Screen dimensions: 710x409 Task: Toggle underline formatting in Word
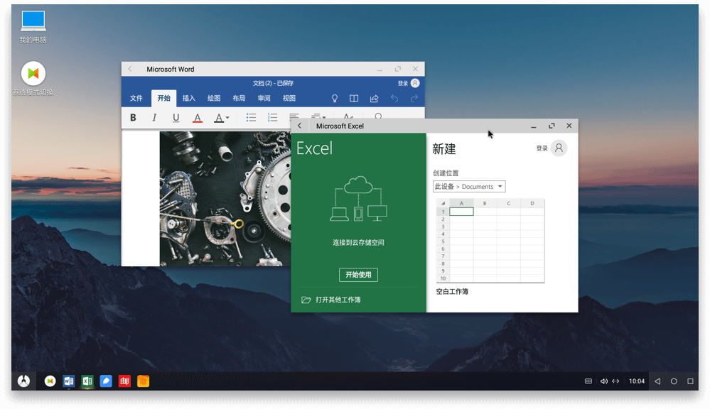coord(176,118)
